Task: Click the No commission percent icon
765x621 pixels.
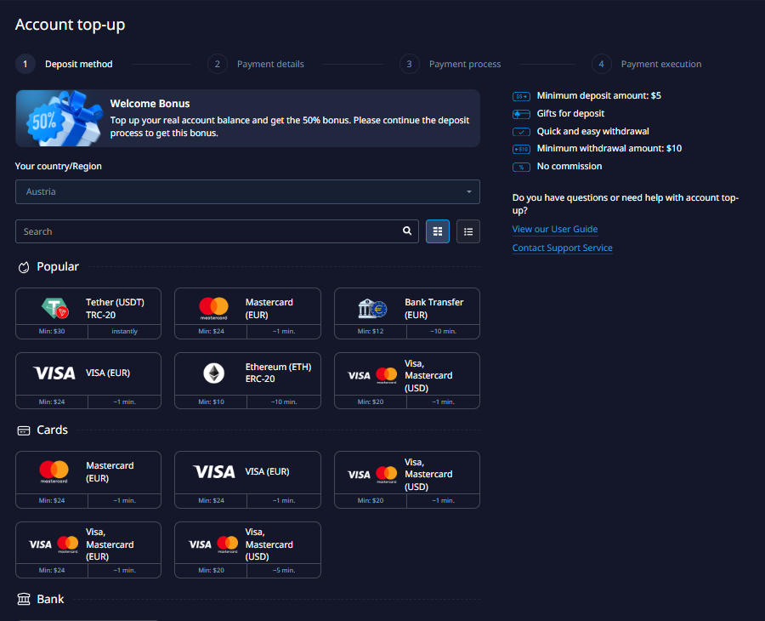Action: (x=521, y=167)
